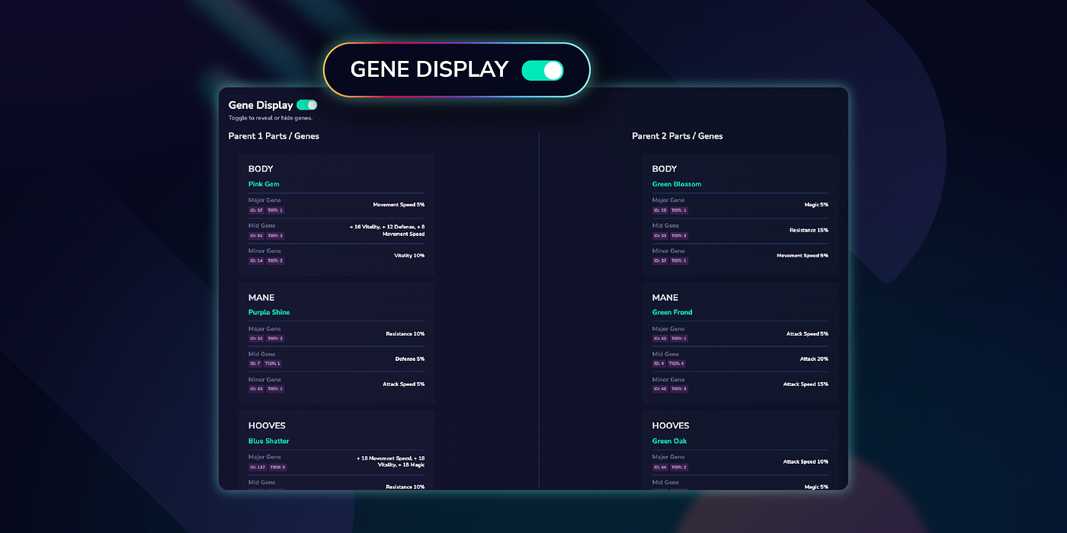This screenshot has width=1067, height=533.
Task: Click 'Vitality 10%' in Pink Gem card
Action: (x=409, y=256)
